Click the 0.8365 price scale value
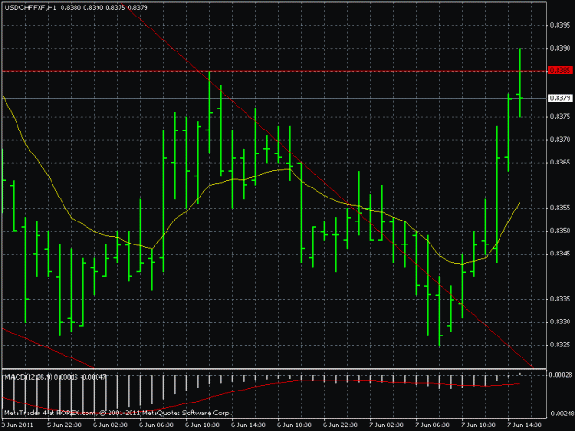The height and width of the screenshot is (431, 575). (560, 162)
